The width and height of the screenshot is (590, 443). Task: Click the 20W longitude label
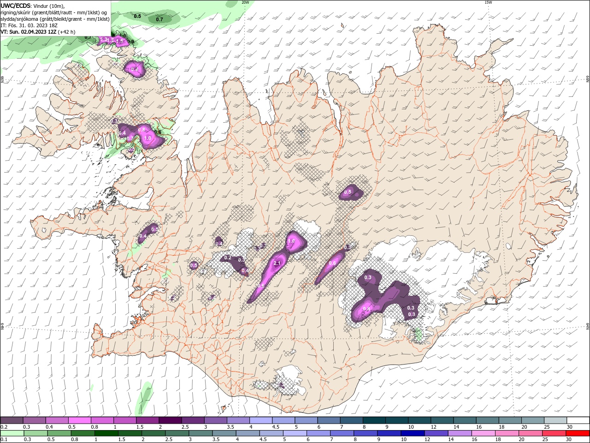245,2
